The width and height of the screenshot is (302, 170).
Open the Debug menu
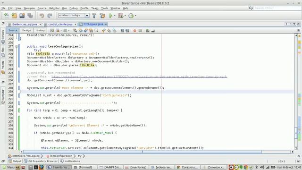[x=74, y=8]
